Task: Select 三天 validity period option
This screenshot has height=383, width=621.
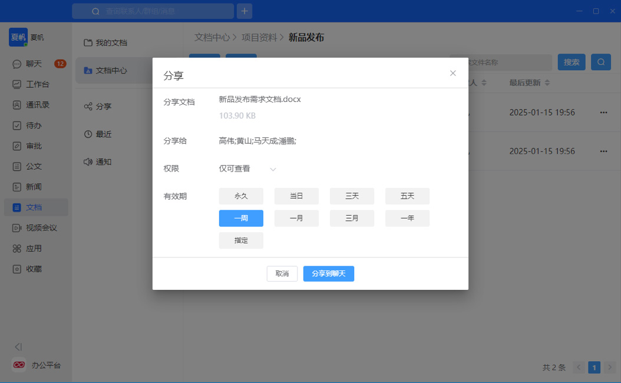Action: [x=352, y=196]
